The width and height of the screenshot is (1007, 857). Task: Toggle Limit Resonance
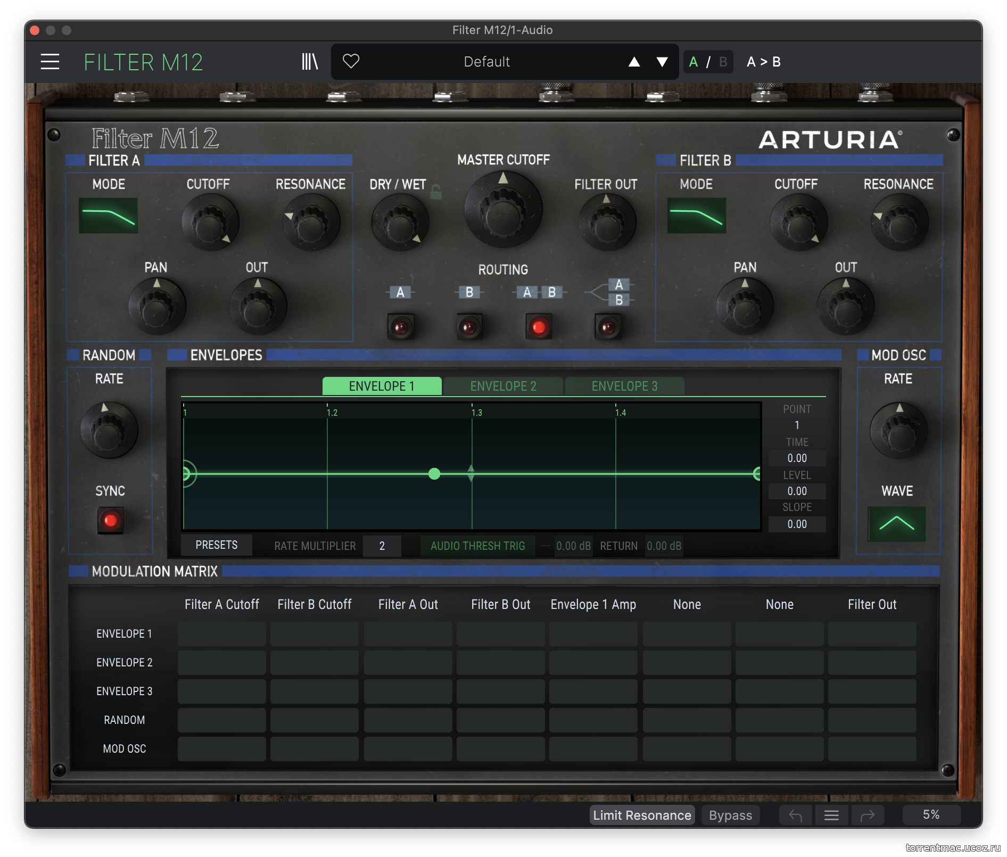[642, 815]
